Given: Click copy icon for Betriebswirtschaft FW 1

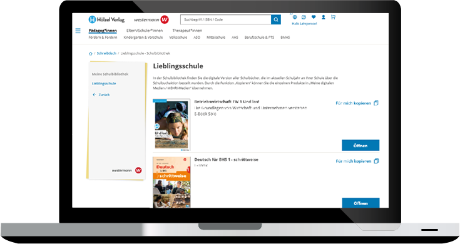Looking at the screenshot, I should pos(376,103).
